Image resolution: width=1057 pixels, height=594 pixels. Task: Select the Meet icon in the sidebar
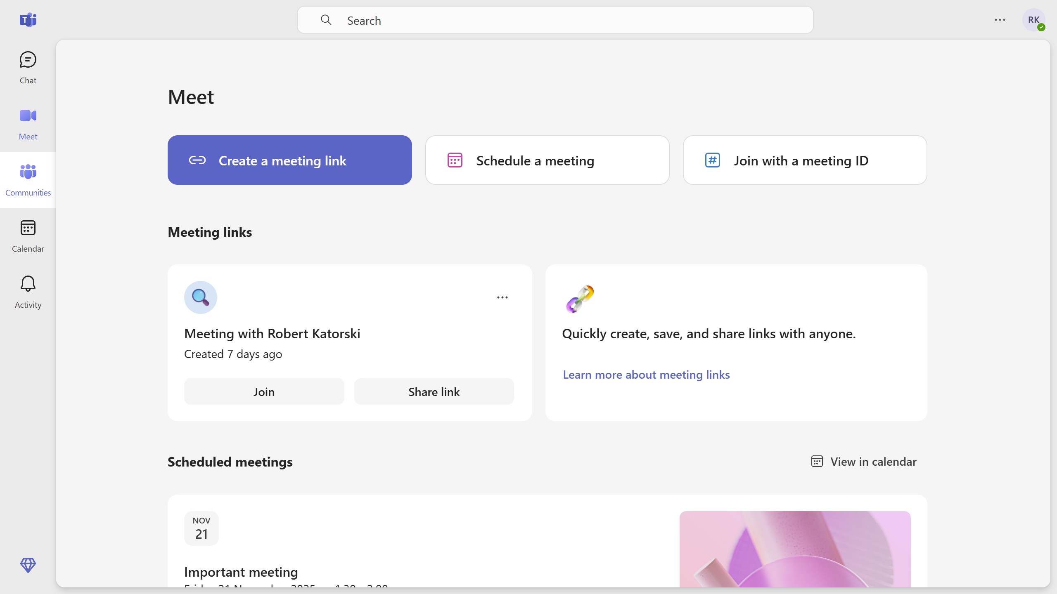point(27,124)
